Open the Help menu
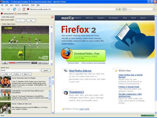Screen dimensions: 157x118 (x=38, y=5)
